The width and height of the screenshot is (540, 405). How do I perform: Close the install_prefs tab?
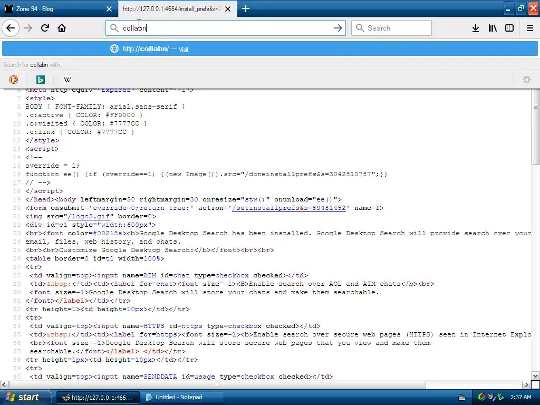pos(228,9)
